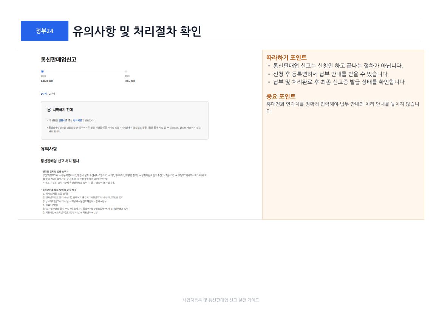Click the 유의사항 확인 step label
Screen dimensions: 442x312
[x=47, y=81]
